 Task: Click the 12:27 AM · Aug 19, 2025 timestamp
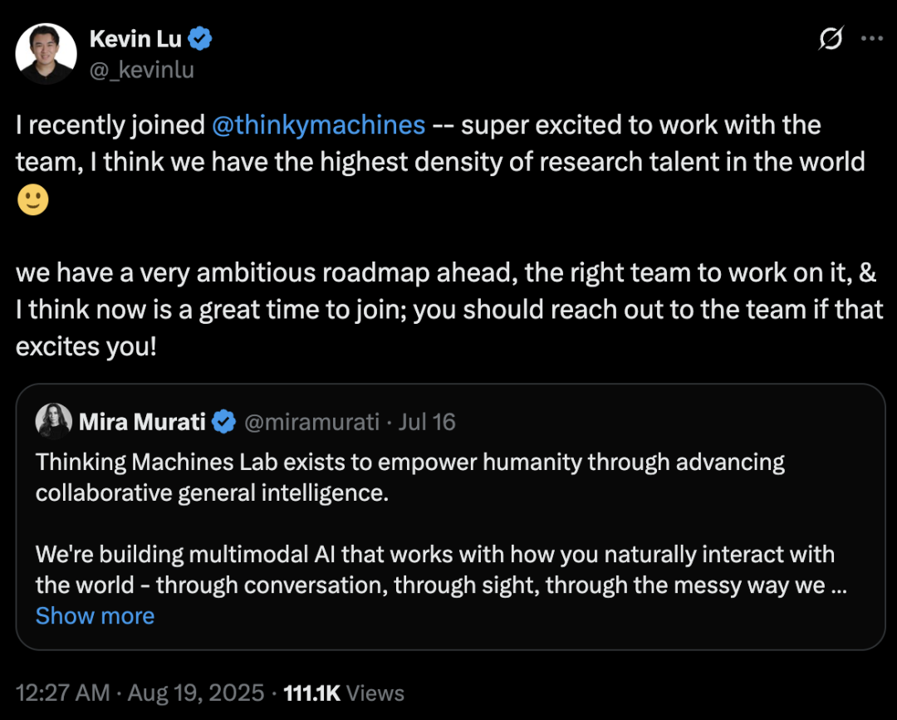[140, 693]
